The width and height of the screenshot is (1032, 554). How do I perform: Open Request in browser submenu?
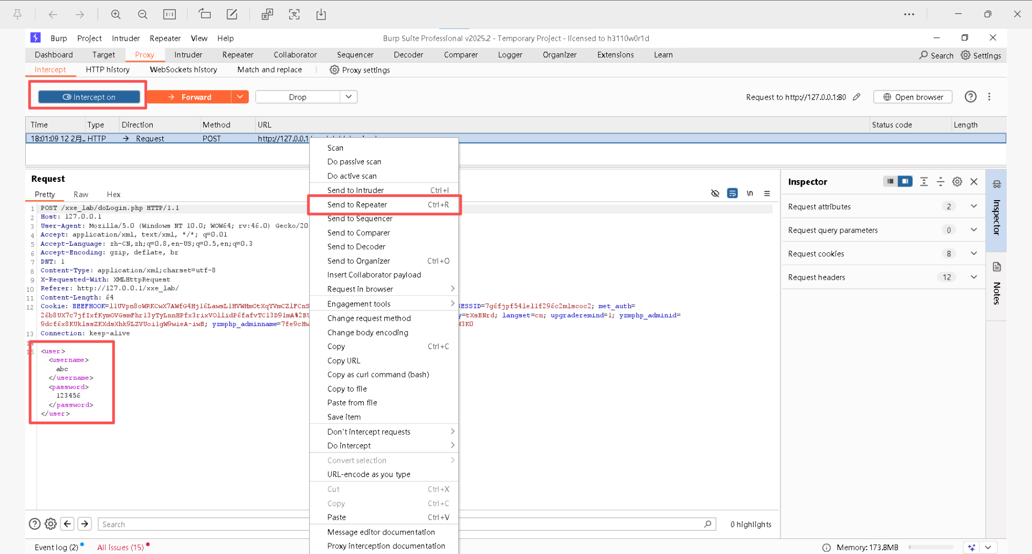(384, 289)
